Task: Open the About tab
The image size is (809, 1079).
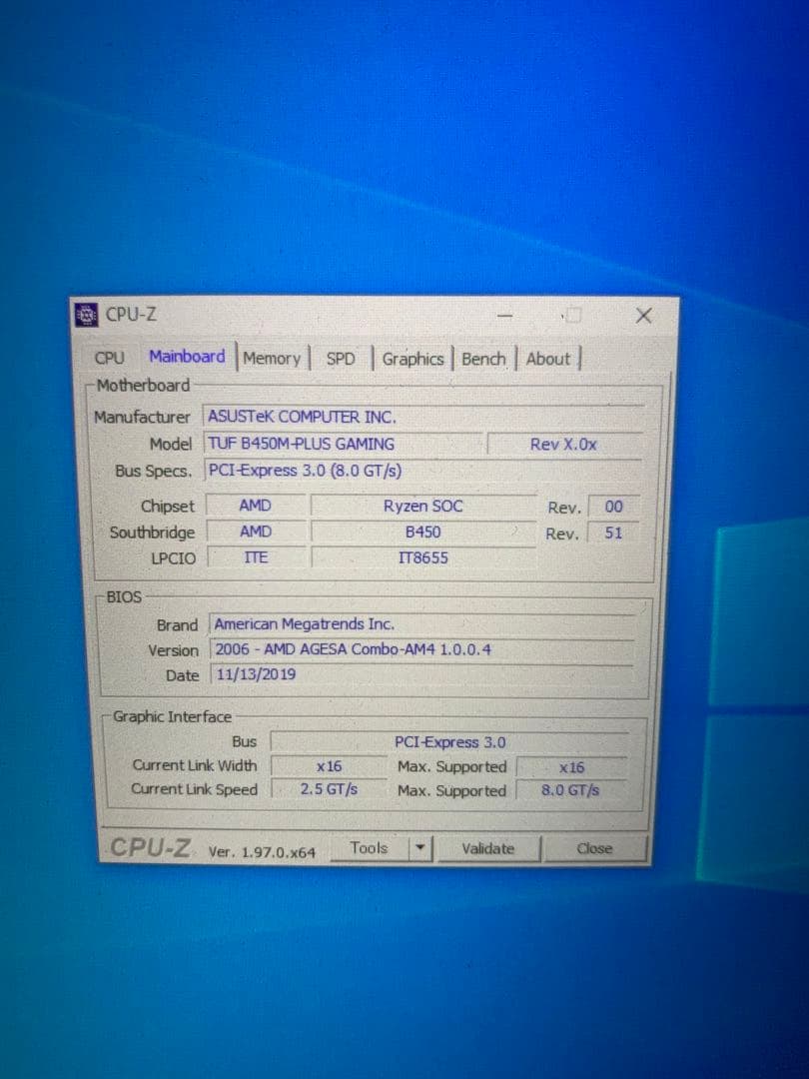Action: pos(546,358)
